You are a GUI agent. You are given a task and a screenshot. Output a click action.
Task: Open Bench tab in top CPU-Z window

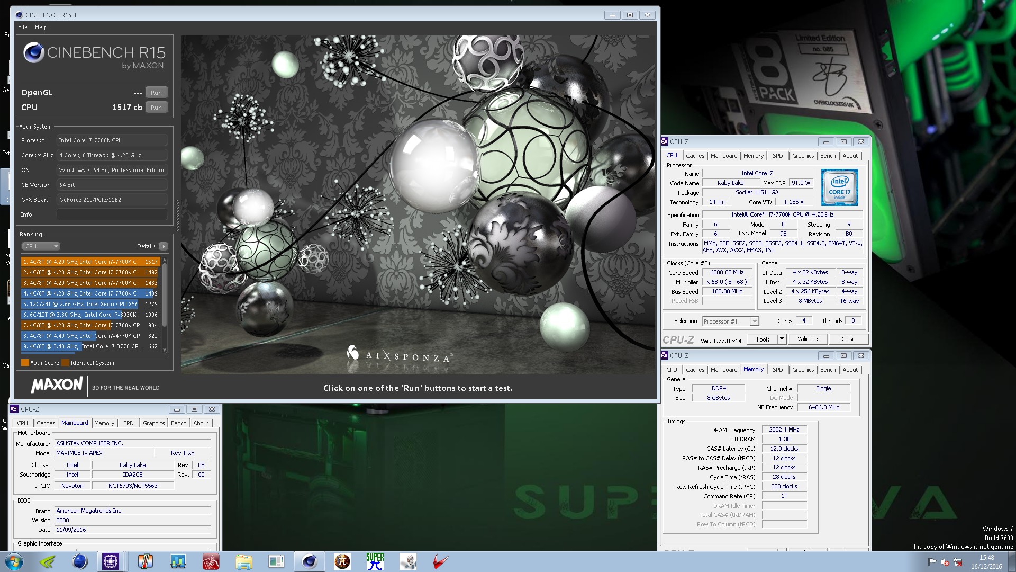point(828,156)
